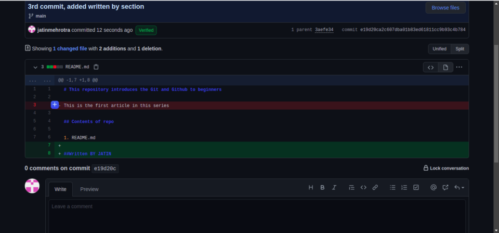Add a link in comment toolbar
Image resolution: width=499 pixels, height=233 pixels.
pyautogui.click(x=375, y=188)
